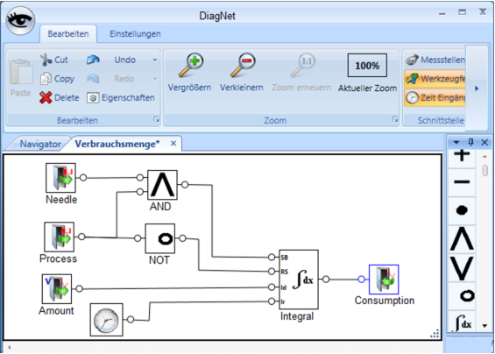The height and width of the screenshot is (354, 495).
Task: Click the toolbox panel scrollbar thumb
Action: (484, 170)
